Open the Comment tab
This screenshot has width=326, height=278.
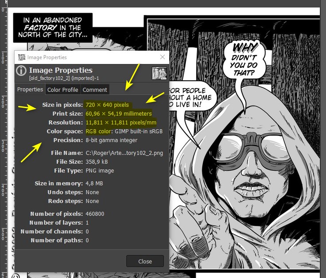95,90
